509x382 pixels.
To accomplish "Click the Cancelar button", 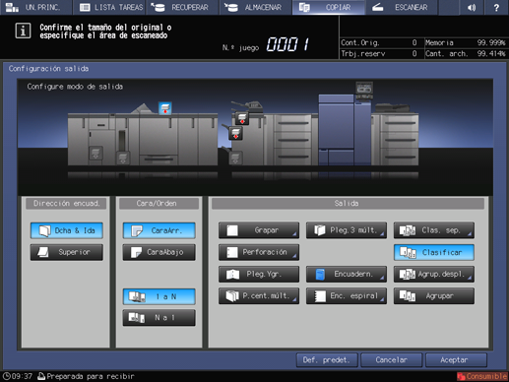I will coord(392,360).
